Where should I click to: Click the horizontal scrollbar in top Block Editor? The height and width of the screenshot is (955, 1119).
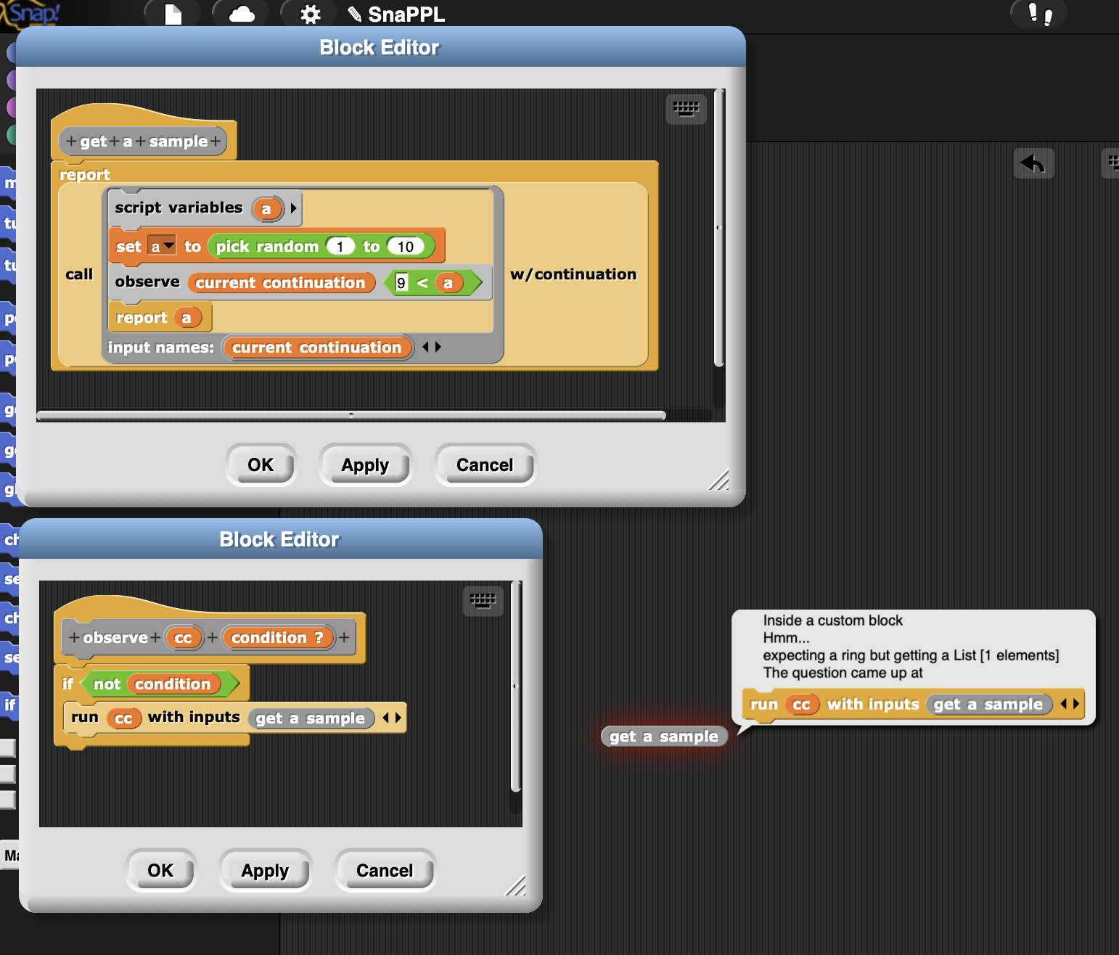coord(351,416)
